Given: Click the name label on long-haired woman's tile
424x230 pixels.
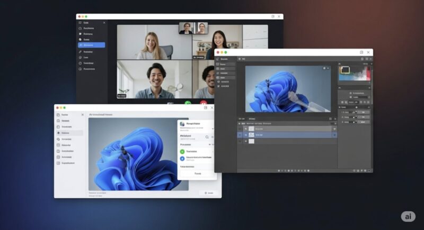Looking at the screenshot, I should pos(198,58).
